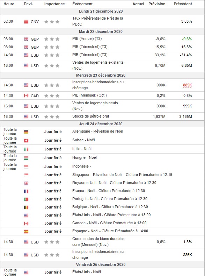Click the France flag icon
This screenshot has width=205, height=276.
tap(26, 191)
